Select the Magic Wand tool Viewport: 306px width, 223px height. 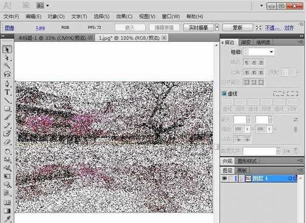(8, 66)
